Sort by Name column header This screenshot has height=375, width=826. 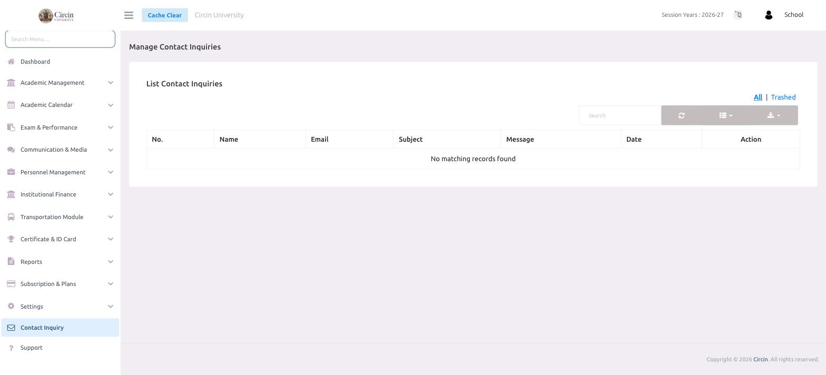[260, 139]
